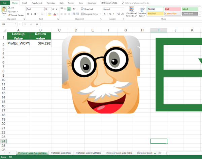
Task: Toggle Underline formatting
Action: click(35, 14)
